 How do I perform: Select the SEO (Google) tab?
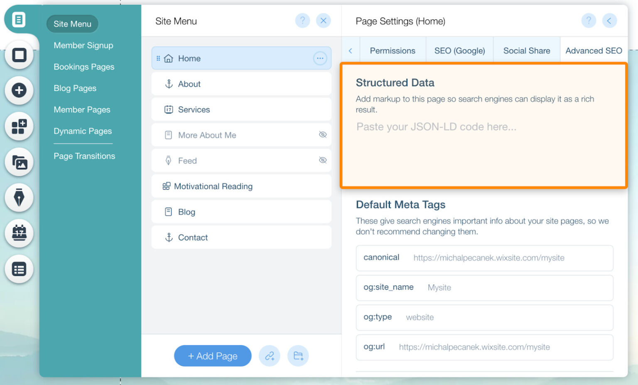(459, 50)
